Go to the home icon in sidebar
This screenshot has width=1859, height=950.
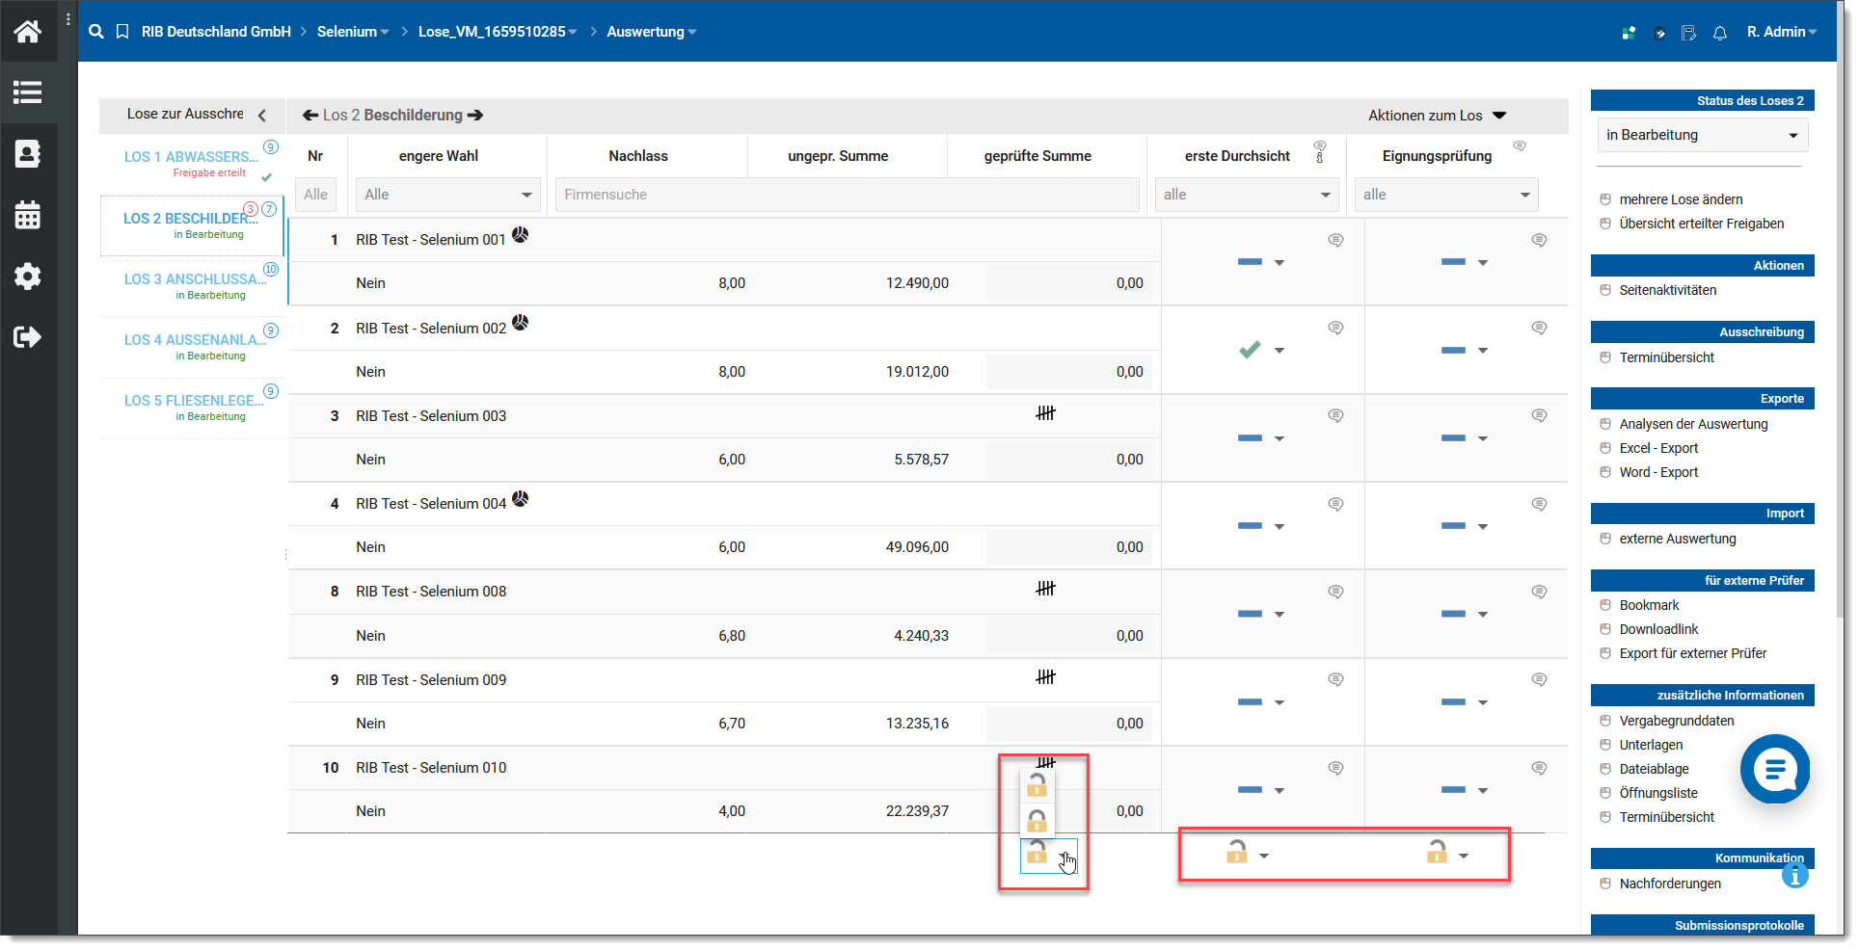point(28,32)
